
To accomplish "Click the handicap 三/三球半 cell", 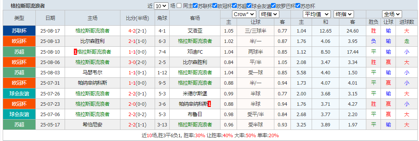I will [x=255, y=31].
